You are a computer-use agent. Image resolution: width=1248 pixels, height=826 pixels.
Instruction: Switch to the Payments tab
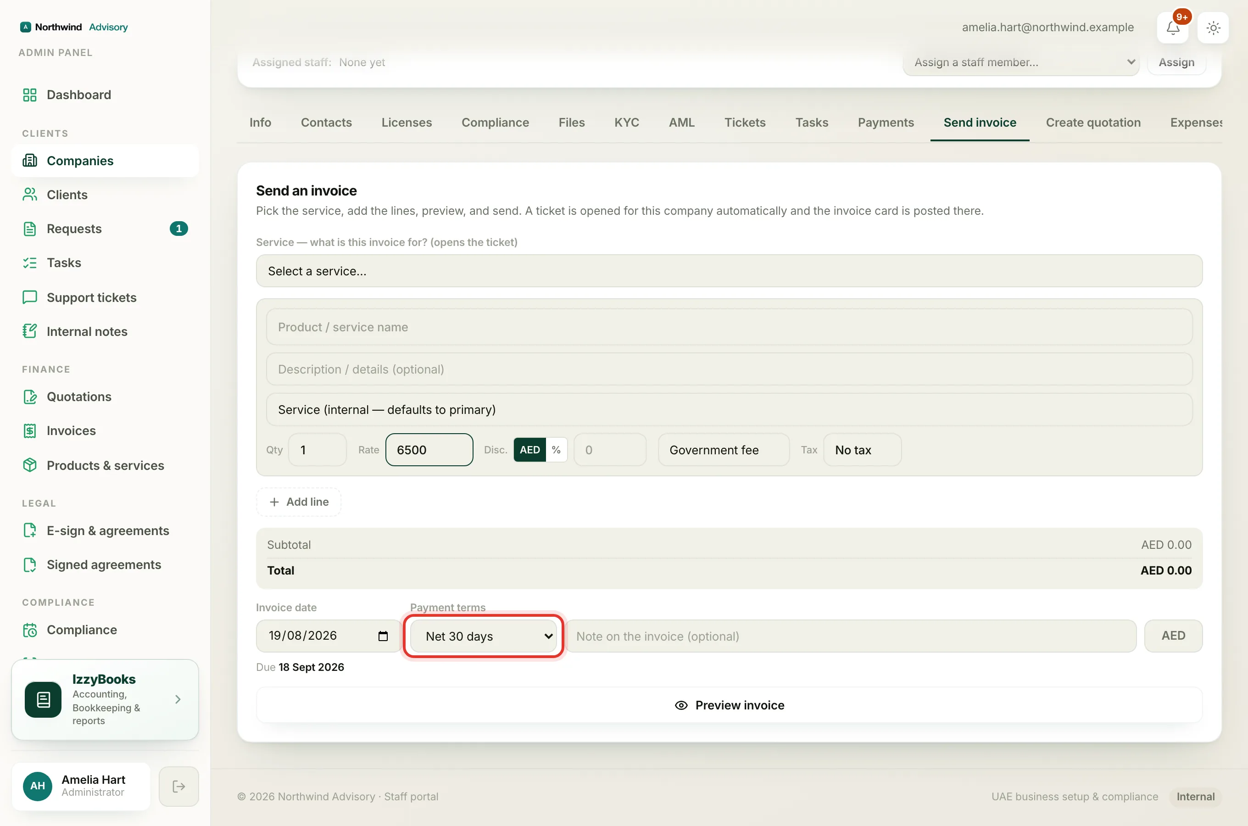(x=886, y=122)
